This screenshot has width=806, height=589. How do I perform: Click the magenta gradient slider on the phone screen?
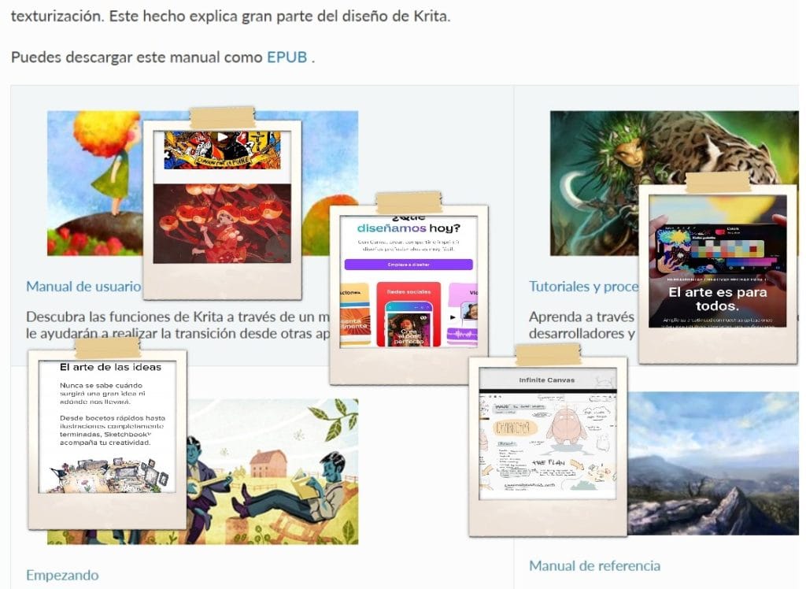pyautogui.click(x=749, y=262)
